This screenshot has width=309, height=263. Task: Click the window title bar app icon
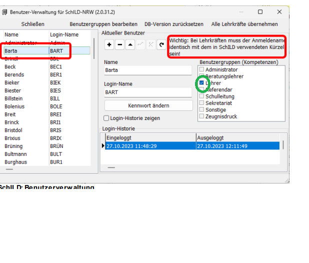tap(4, 12)
